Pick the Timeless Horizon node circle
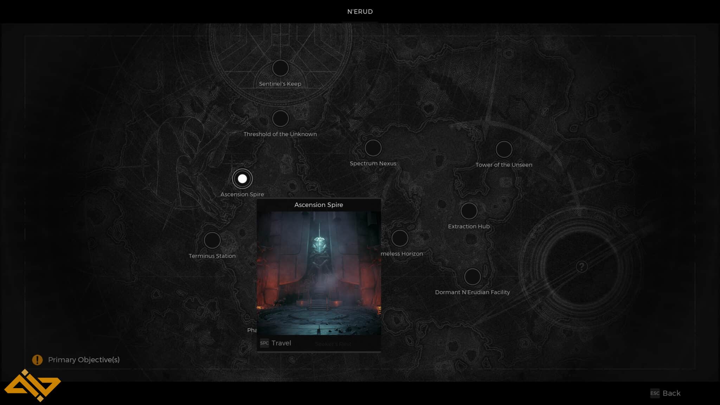Screen dimensions: 720x405 [400, 238]
